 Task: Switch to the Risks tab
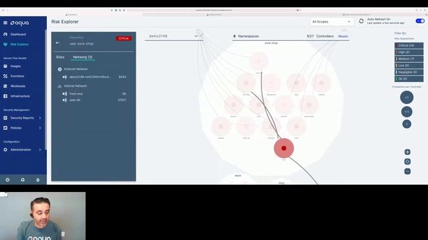pos(60,57)
